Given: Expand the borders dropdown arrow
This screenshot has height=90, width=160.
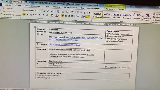Looking at the screenshot, I should pyautogui.click(x=89, y=17).
